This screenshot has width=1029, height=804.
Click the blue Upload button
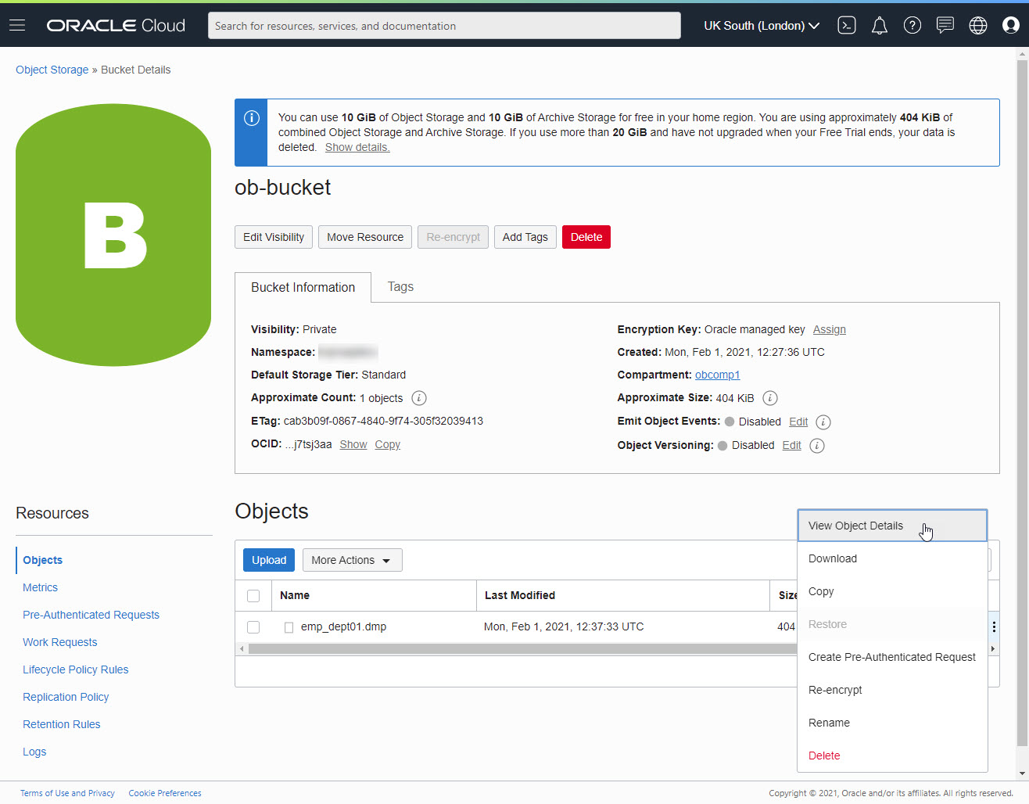click(269, 560)
